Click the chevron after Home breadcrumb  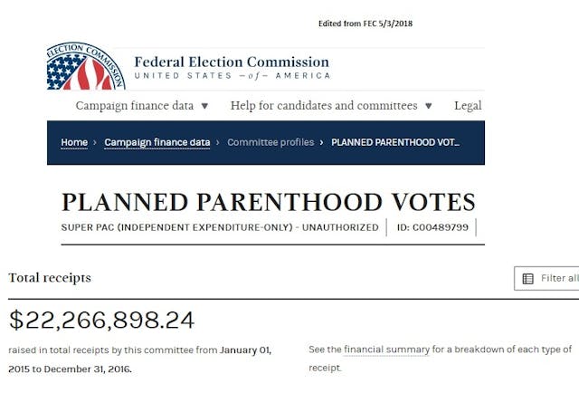click(95, 143)
